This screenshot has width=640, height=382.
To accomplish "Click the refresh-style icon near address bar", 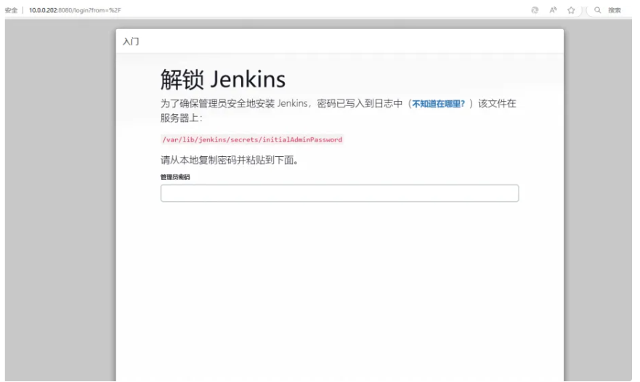I will (535, 10).
